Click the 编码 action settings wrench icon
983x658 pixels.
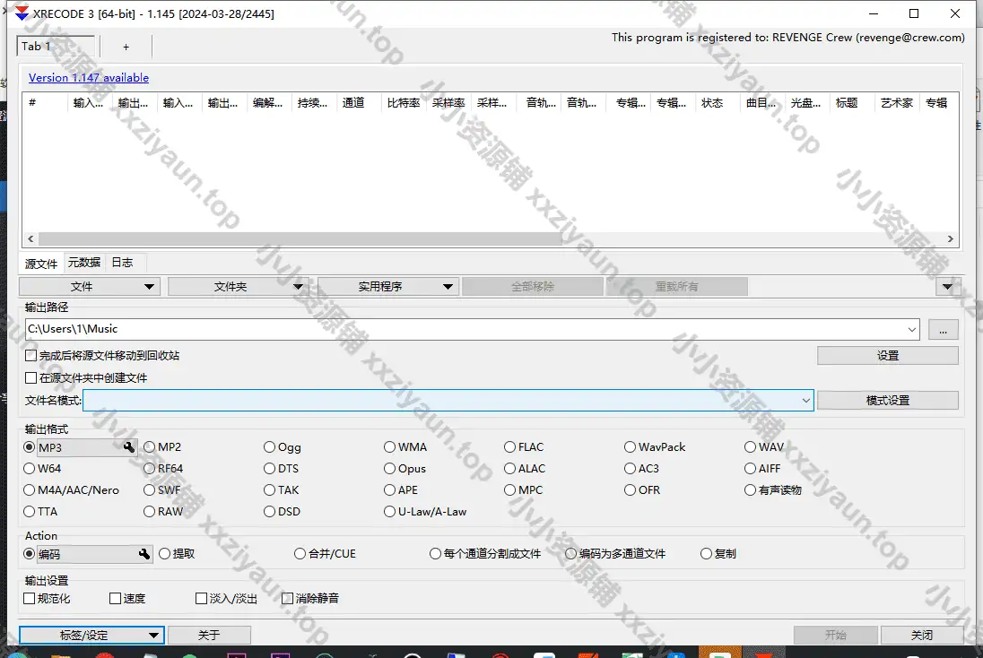(144, 554)
